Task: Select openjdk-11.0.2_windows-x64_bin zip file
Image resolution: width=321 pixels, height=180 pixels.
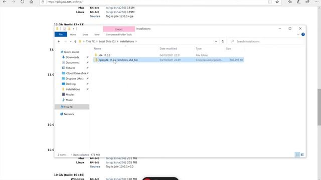Action: coord(169,60)
